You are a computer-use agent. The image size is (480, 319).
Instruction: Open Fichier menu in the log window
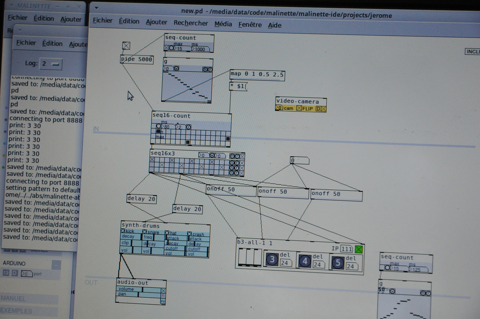[26, 42]
